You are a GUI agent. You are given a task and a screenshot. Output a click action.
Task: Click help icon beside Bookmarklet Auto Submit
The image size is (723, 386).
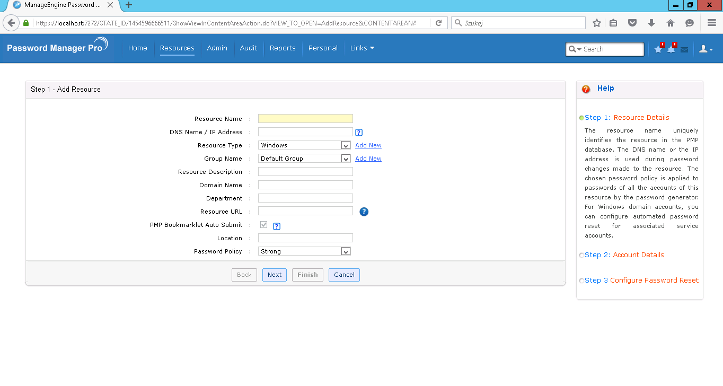[277, 226]
